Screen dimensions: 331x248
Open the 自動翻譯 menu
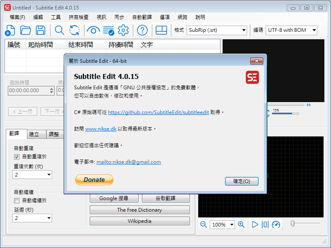pyautogui.click(x=142, y=17)
